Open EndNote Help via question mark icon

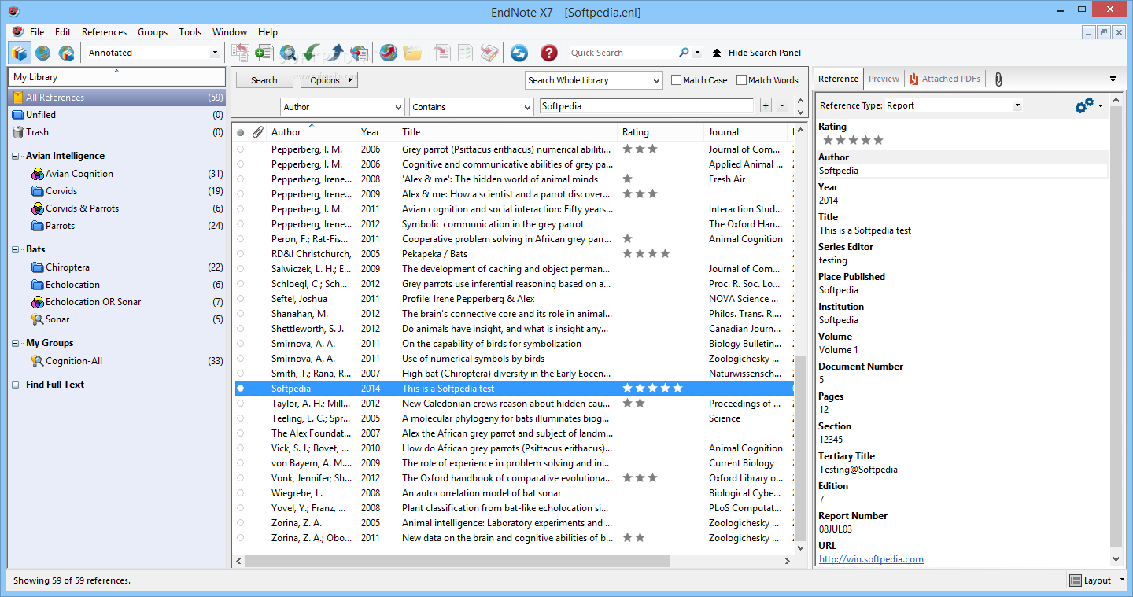click(548, 53)
